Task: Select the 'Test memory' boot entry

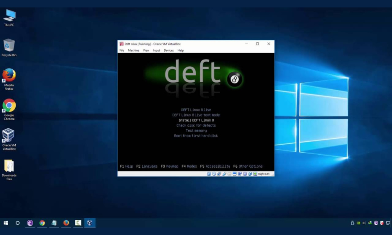Action: click(196, 130)
